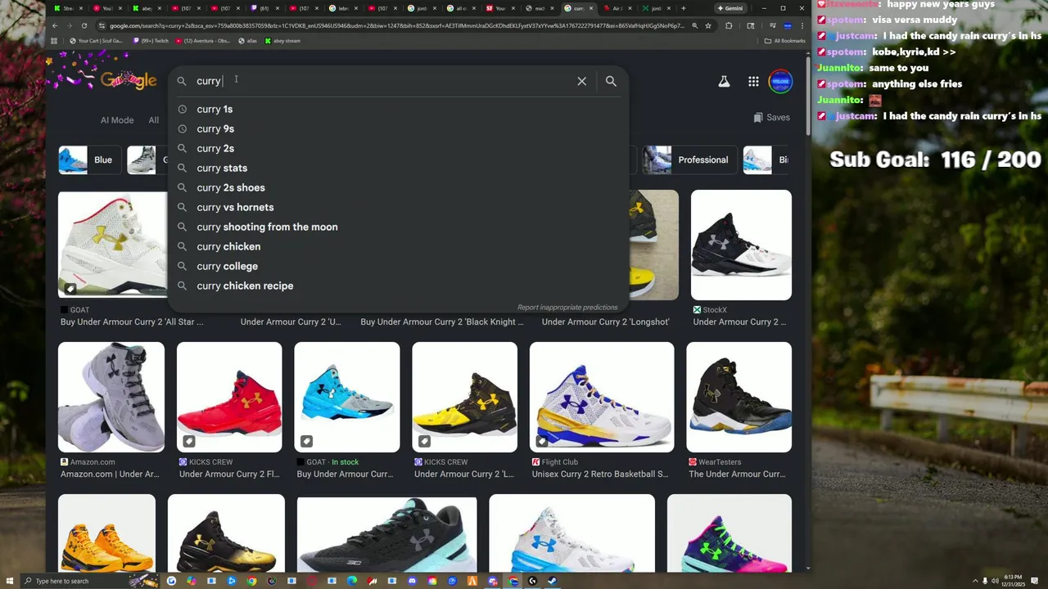Clear the search box with the X icon

point(582,81)
